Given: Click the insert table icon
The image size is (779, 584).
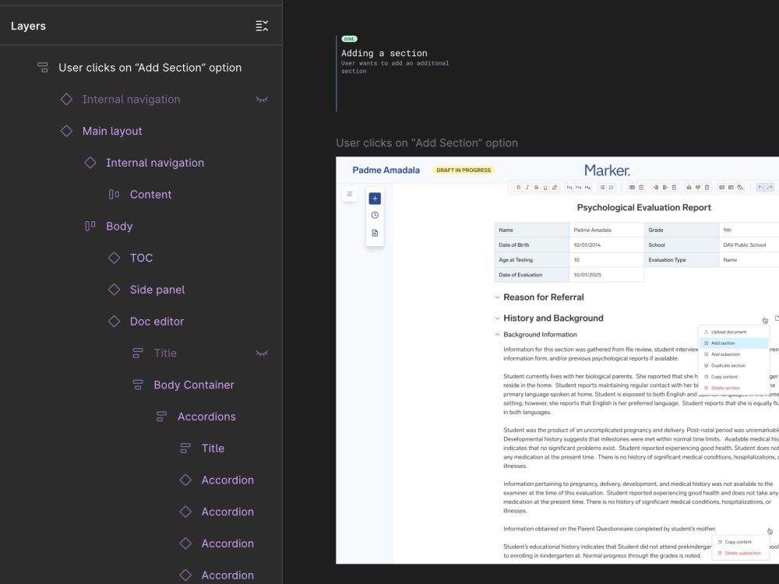Looking at the screenshot, I should point(632,187).
